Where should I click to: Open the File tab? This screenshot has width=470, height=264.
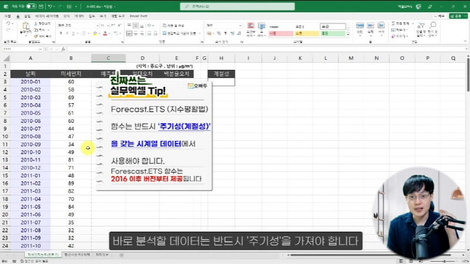[x=8, y=16]
